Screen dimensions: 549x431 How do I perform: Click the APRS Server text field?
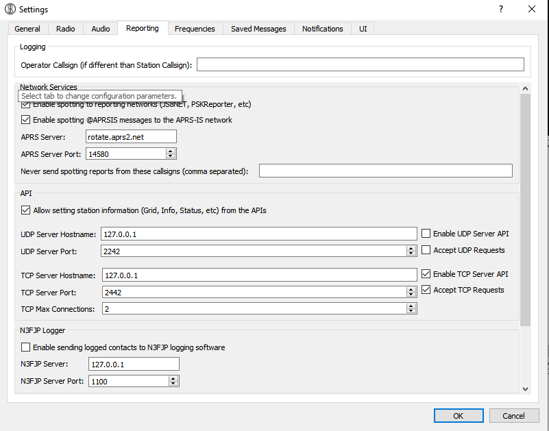pos(131,136)
